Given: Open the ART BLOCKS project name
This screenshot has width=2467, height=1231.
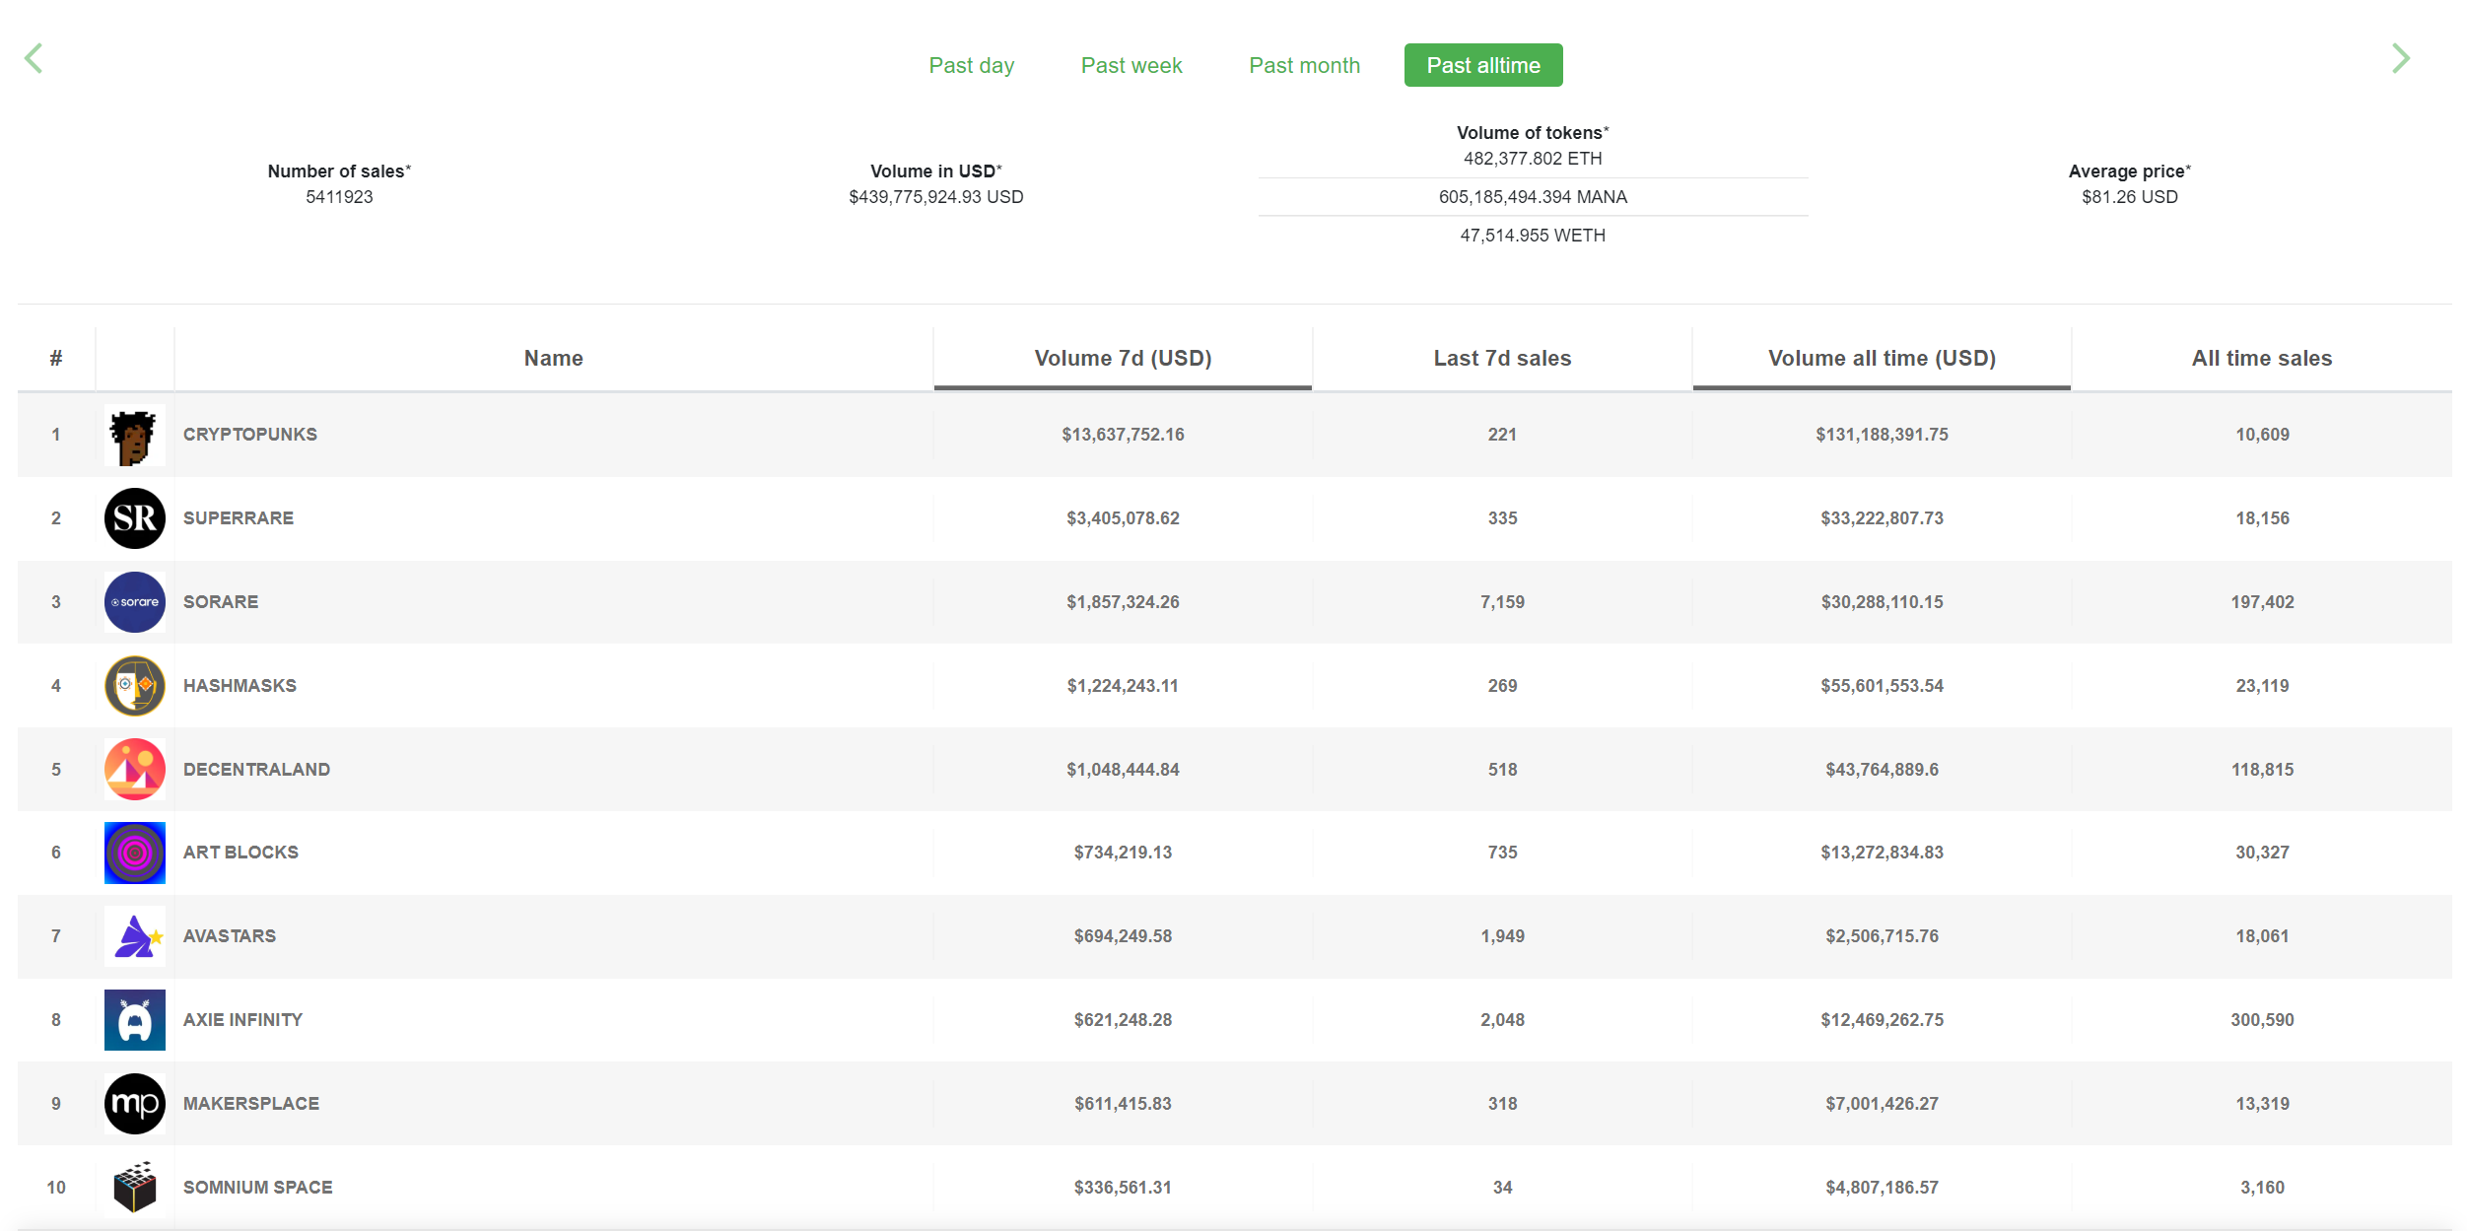Looking at the screenshot, I should (240, 853).
